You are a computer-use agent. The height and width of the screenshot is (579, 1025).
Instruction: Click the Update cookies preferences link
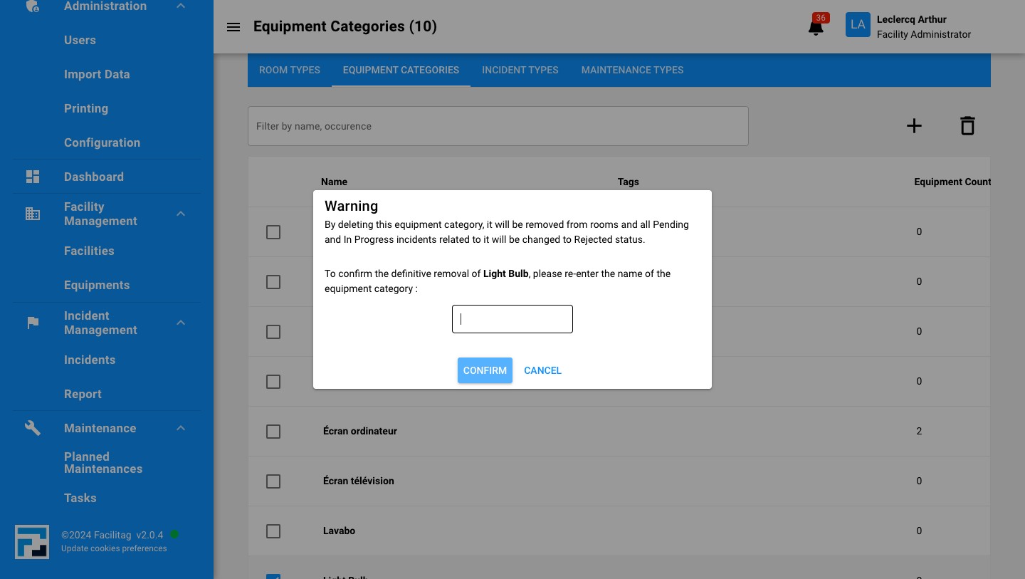[114, 548]
